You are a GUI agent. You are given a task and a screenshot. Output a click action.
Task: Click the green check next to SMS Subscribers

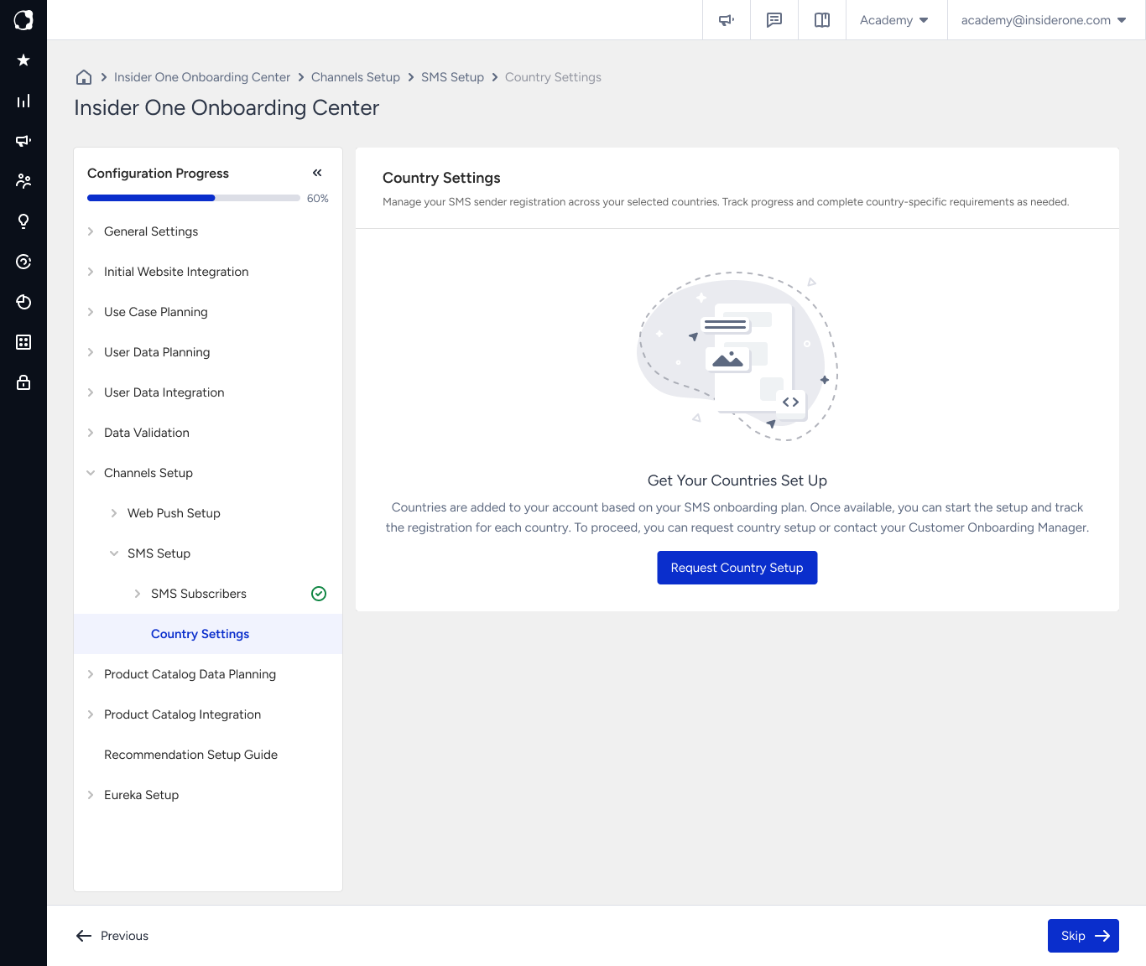pos(319,594)
